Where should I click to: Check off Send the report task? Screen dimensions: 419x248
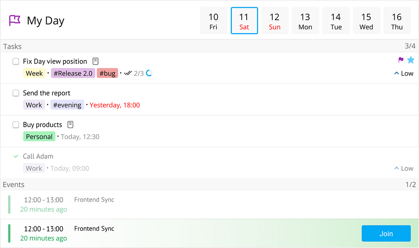pos(16,93)
